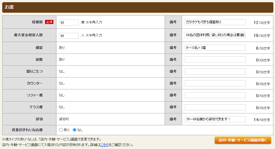Click the 6/50文字 character counter

coord(263,48)
